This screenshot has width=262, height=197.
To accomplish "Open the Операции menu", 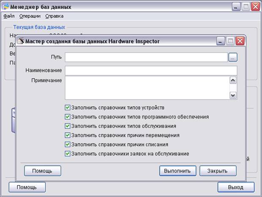I will click(30, 16).
